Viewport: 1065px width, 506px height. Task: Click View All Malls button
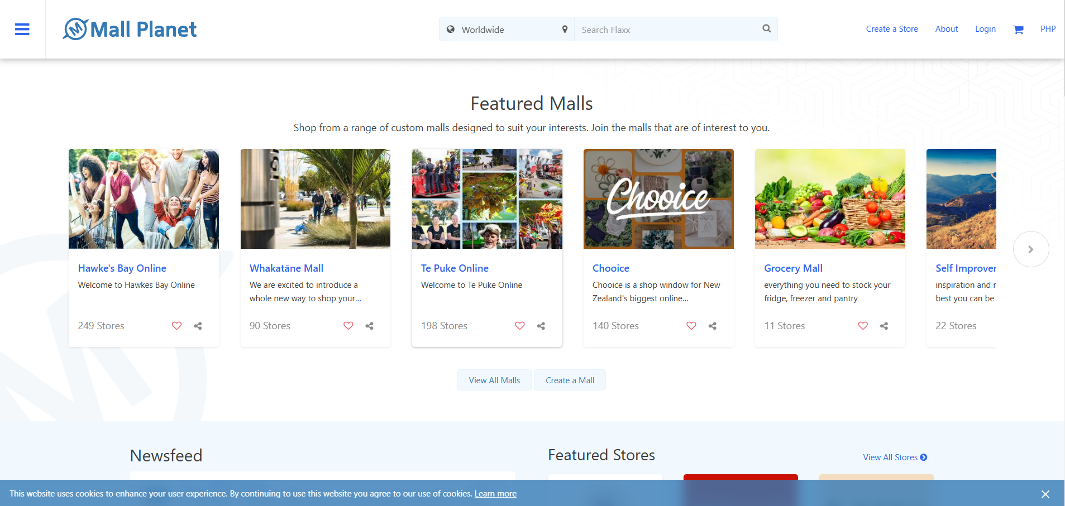494,380
